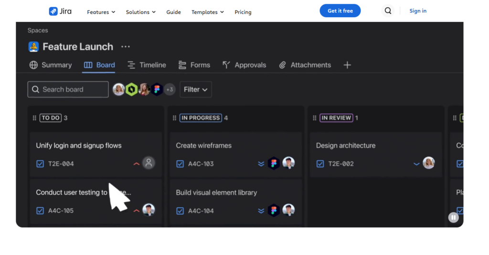Click the Figma icon on A4C-103 card
489x255 pixels.
pos(274,163)
